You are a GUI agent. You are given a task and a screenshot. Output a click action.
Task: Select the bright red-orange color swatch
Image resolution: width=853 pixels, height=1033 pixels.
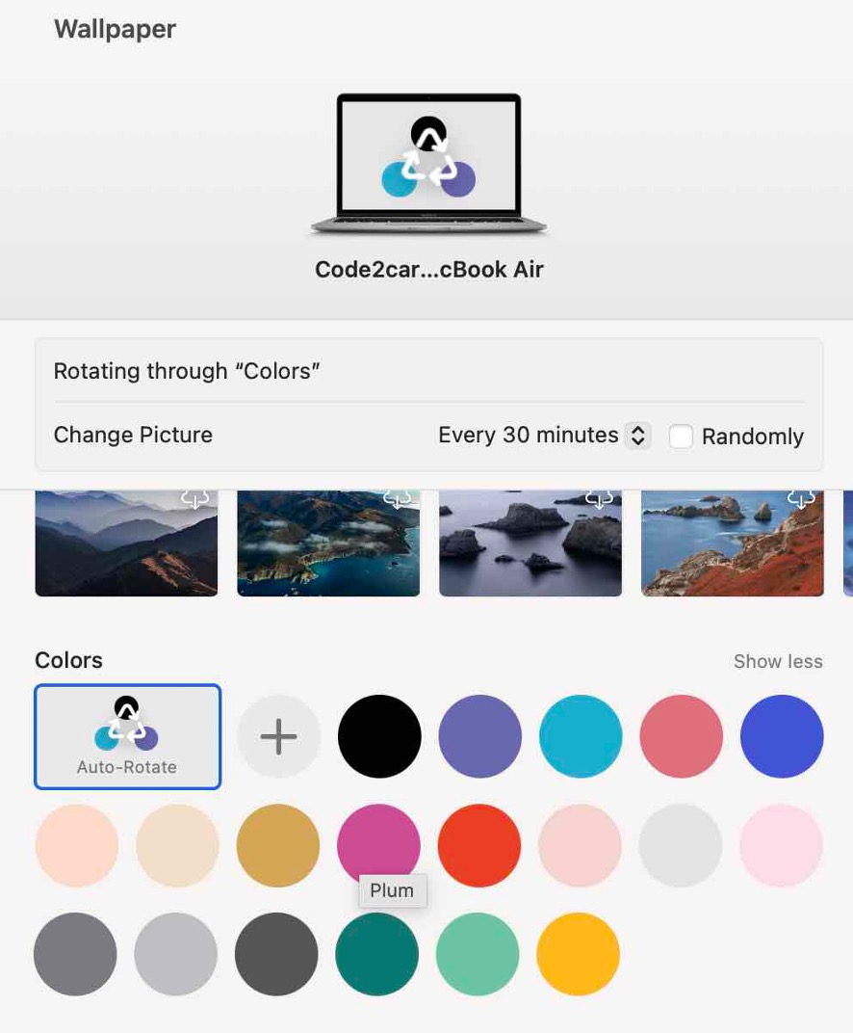click(x=479, y=845)
